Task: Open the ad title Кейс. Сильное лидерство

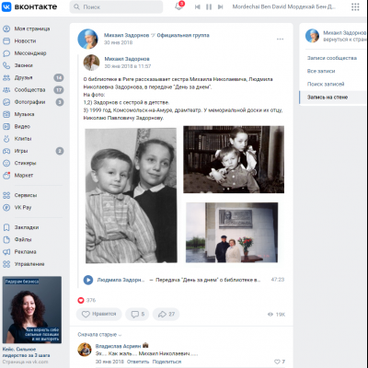Action: [26, 352]
